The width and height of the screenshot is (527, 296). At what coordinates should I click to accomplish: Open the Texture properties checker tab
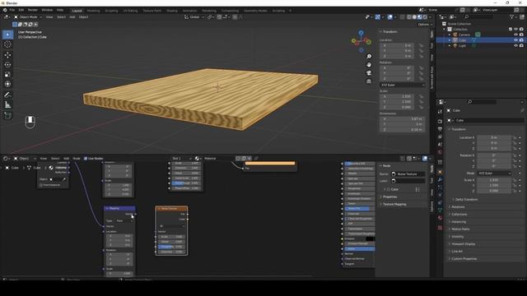(x=440, y=228)
